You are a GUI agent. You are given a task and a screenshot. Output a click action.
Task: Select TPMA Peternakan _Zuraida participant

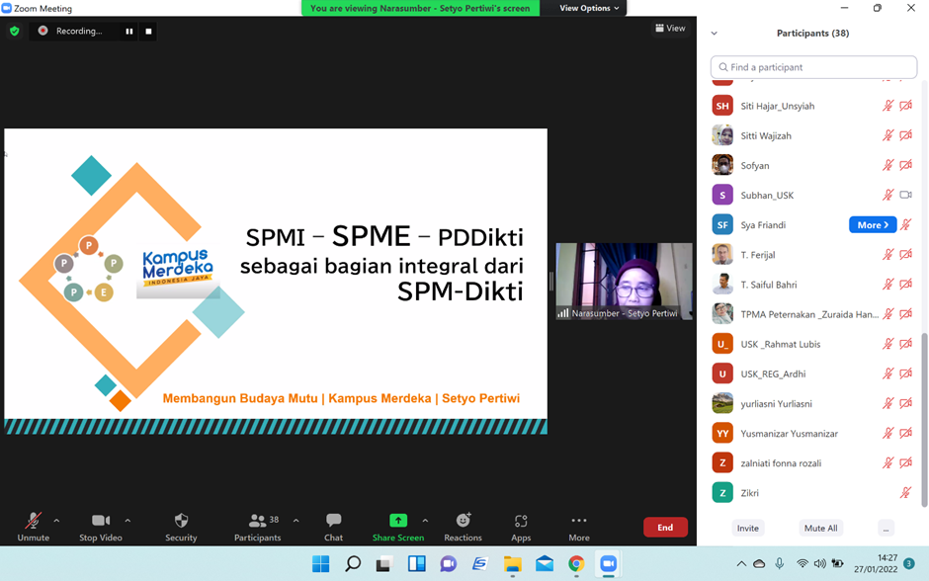tap(813, 314)
